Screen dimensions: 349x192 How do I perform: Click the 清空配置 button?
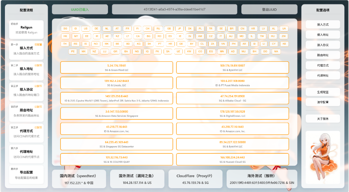pos(323,102)
